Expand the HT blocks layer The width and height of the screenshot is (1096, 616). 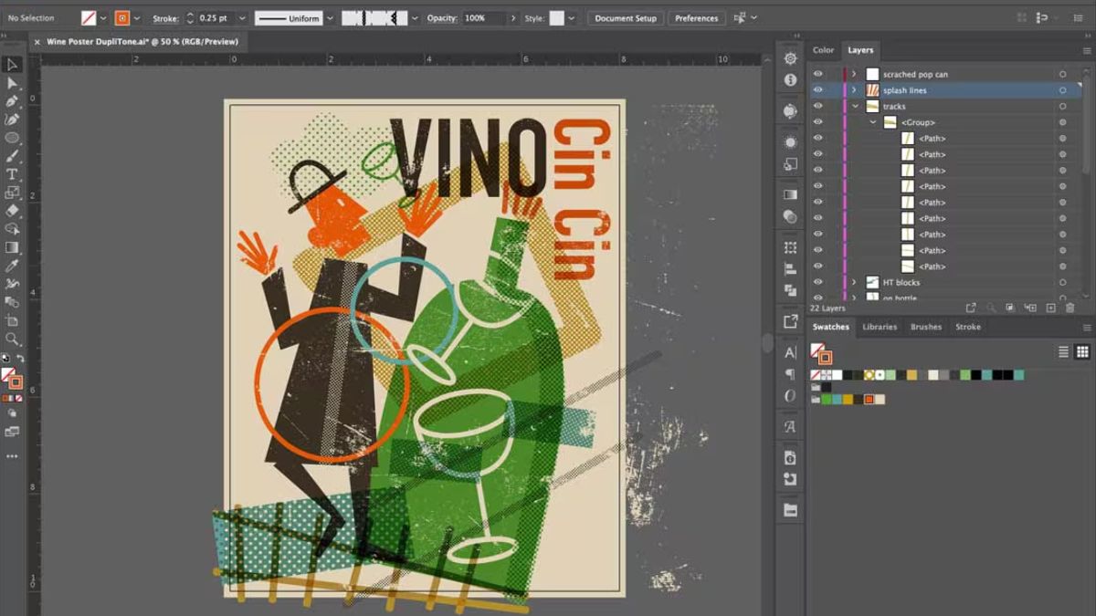pos(854,283)
